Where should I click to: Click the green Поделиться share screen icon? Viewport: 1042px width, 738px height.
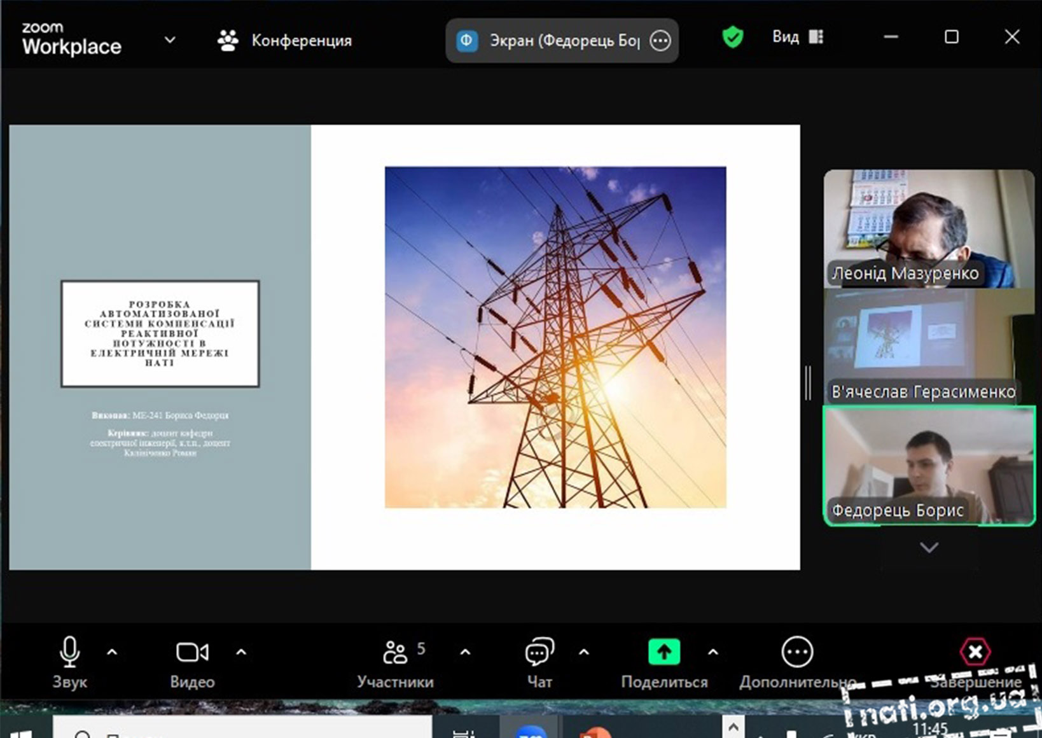(663, 652)
